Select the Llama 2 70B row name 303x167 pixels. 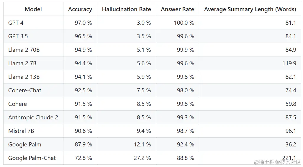[x=24, y=50]
